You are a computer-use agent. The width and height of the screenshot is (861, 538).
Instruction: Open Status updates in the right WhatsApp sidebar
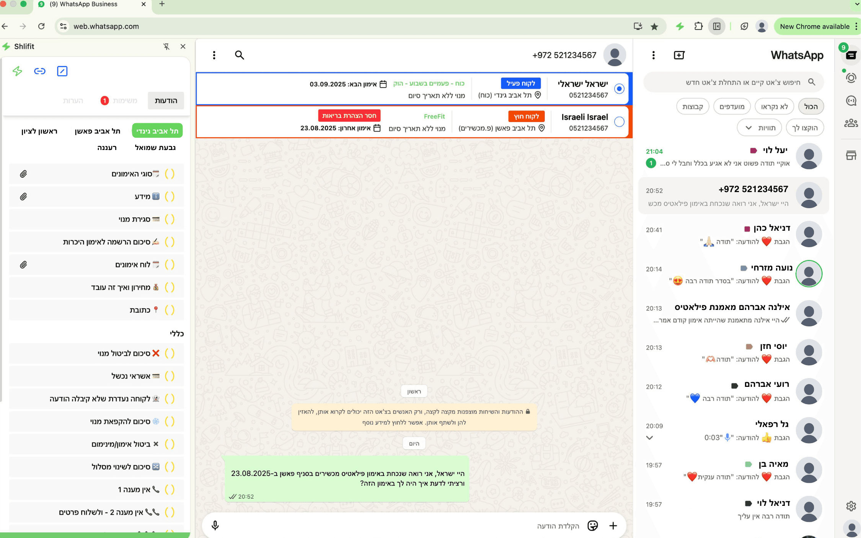click(x=850, y=77)
